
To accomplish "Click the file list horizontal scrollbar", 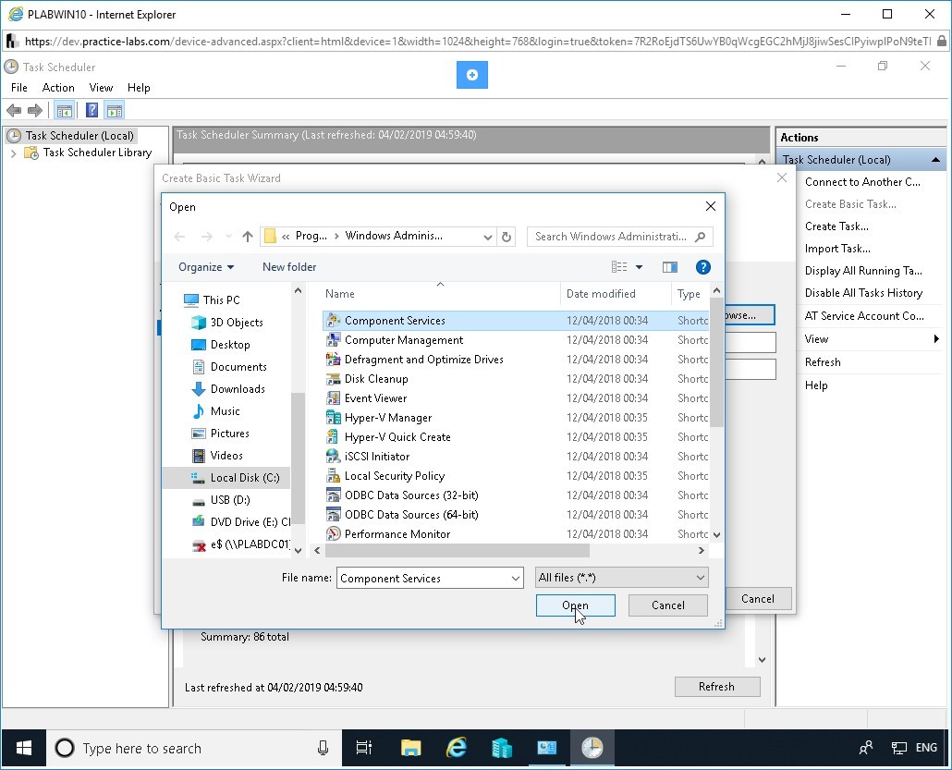I will tap(457, 551).
